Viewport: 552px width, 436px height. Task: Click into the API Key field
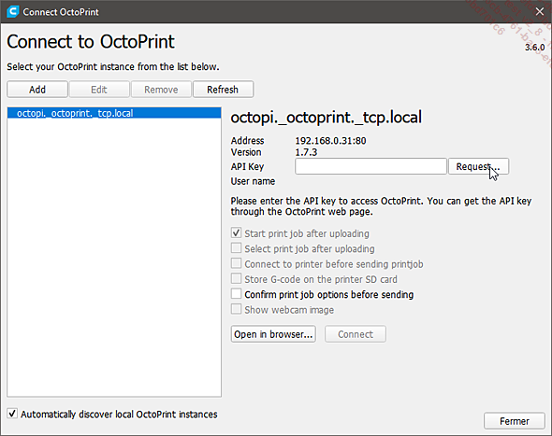coord(370,166)
